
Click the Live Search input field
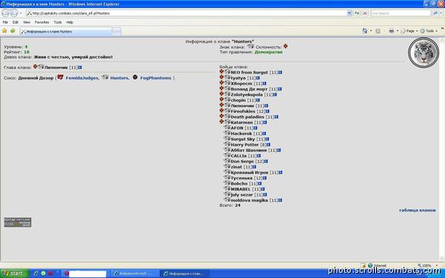[x=400, y=13]
